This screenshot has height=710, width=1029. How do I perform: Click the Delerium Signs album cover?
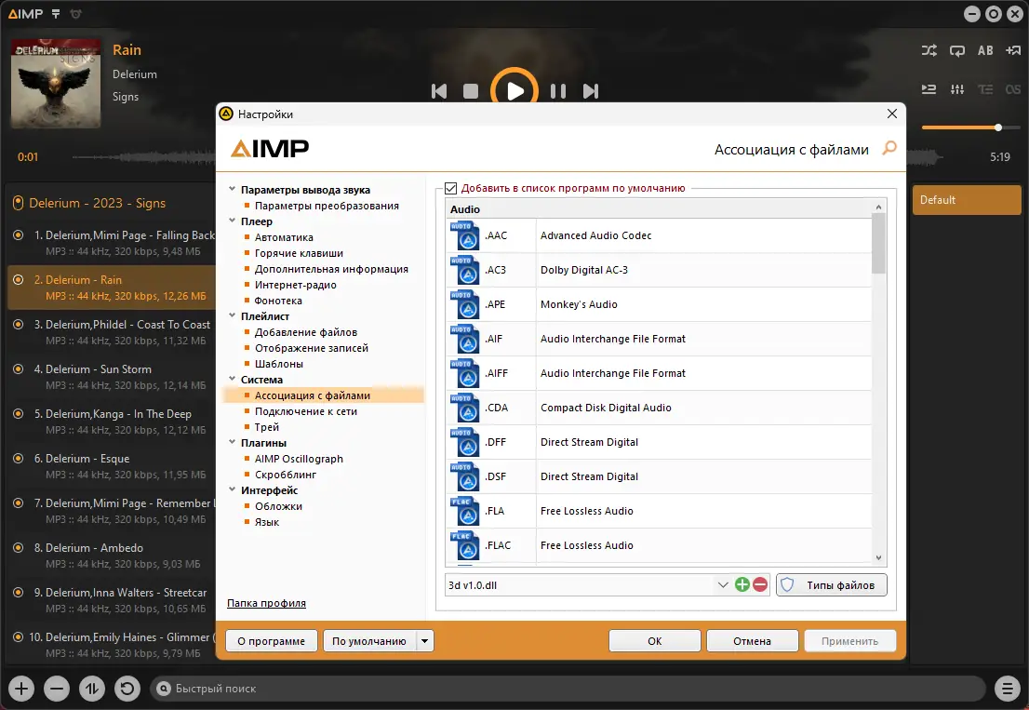pyautogui.click(x=56, y=84)
